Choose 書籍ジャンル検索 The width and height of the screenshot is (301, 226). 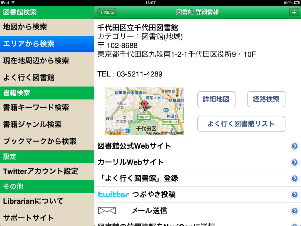tap(47, 124)
